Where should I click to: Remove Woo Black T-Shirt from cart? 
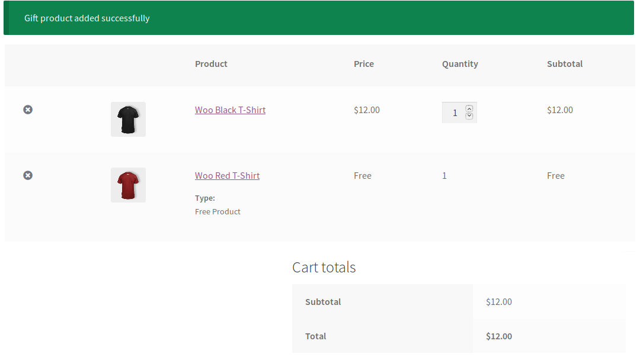coord(28,110)
